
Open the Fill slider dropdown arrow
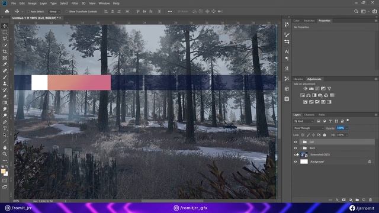[x=347, y=135]
